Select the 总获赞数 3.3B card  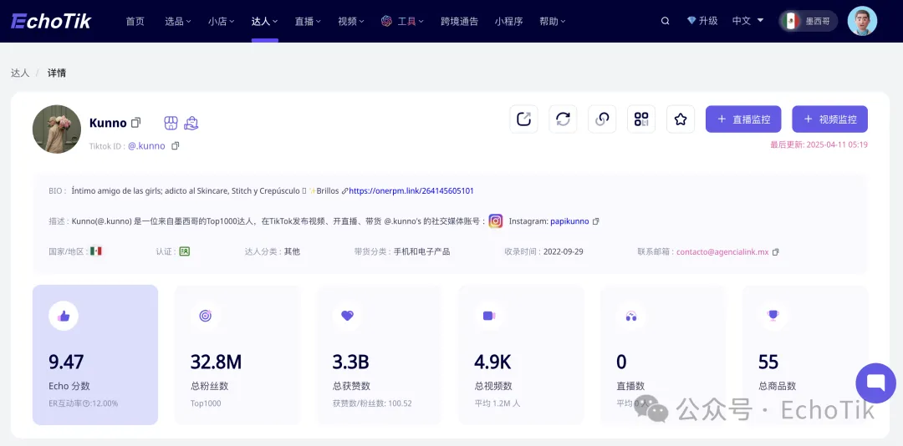tap(379, 355)
